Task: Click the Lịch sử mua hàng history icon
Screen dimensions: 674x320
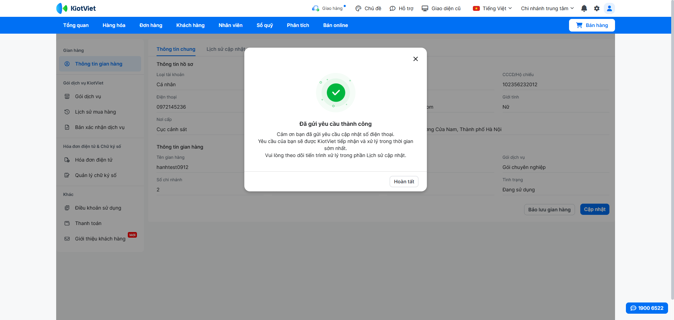Action: [x=67, y=112]
